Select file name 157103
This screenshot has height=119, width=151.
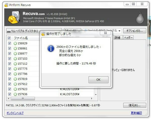(x=22, y=59)
